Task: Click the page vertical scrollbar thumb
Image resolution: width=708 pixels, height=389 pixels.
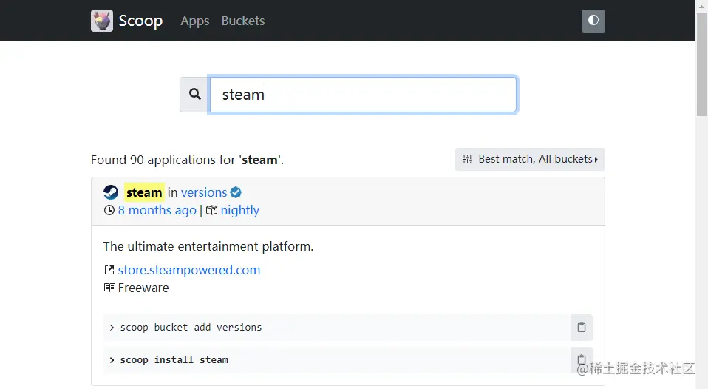Action: 701,64
